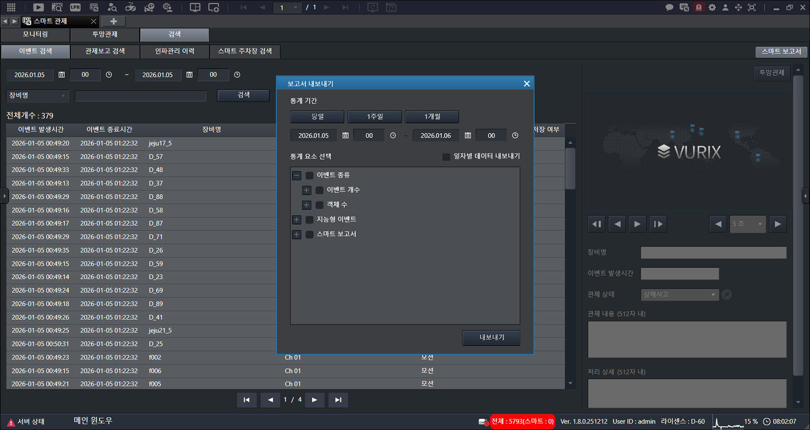Open the camera search icon
The width and height of the screenshot is (810, 430).
click(57, 7)
